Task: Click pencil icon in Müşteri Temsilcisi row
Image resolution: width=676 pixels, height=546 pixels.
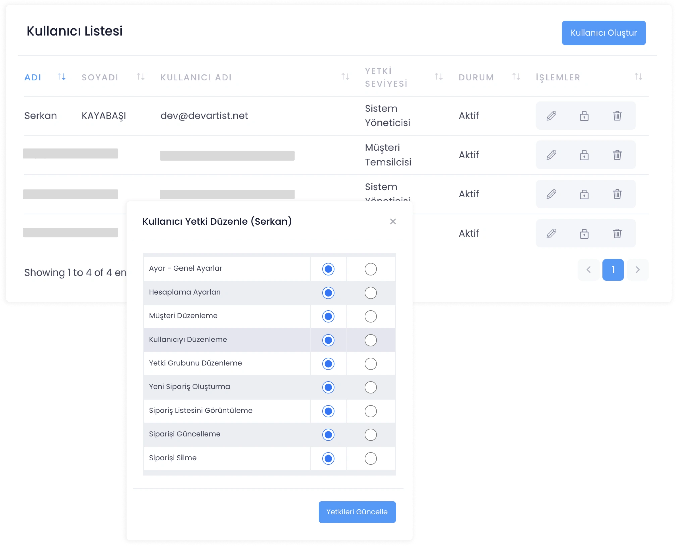Action: [551, 155]
